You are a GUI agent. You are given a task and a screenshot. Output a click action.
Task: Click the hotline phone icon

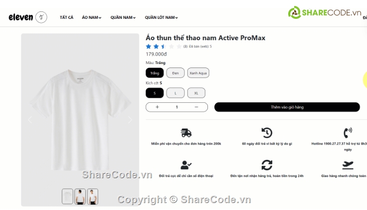tap(348, 133)
